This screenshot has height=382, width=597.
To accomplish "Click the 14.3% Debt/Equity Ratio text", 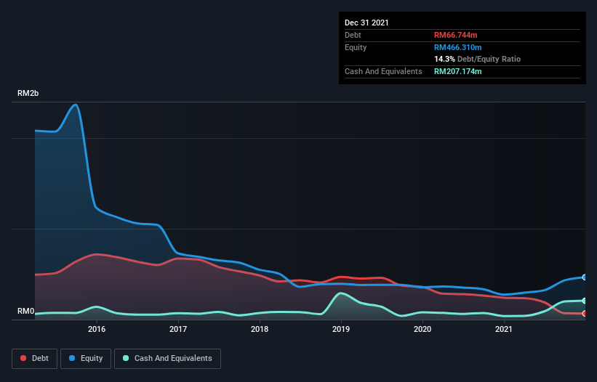I will pyautogui.click(x=478, y=59).
